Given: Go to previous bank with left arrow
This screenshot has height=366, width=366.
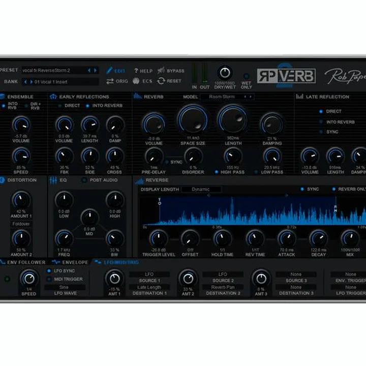Looking at the screenshot, I should 25,82.
